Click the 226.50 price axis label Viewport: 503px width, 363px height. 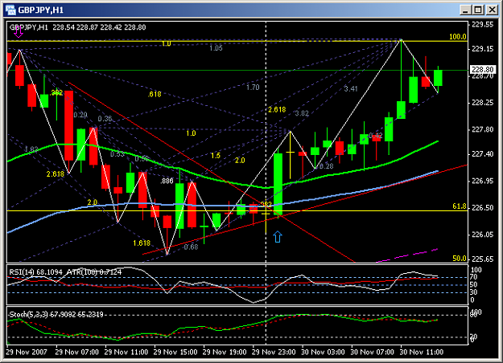[x=482, y=208]
